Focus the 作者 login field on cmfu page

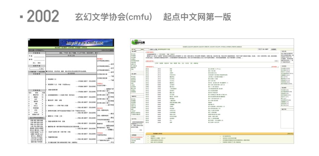pos(39,56)
